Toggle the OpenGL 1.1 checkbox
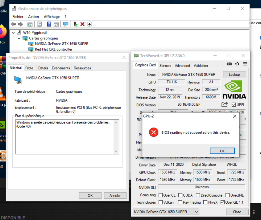Viewport: 261px width, 220px height. click(222, 202)
